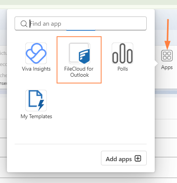
Task: Select the FileCloud for Outlook text label
Action: click(79, 72)
